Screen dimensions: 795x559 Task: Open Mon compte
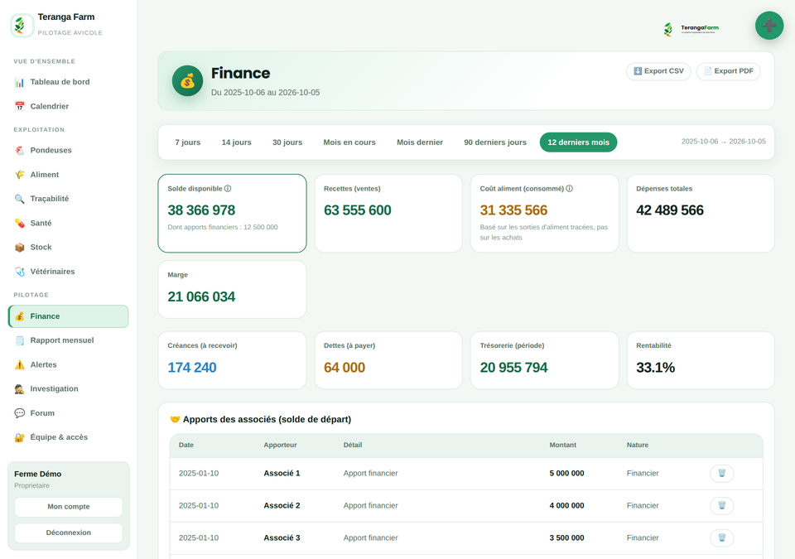[x=69, y=507]
